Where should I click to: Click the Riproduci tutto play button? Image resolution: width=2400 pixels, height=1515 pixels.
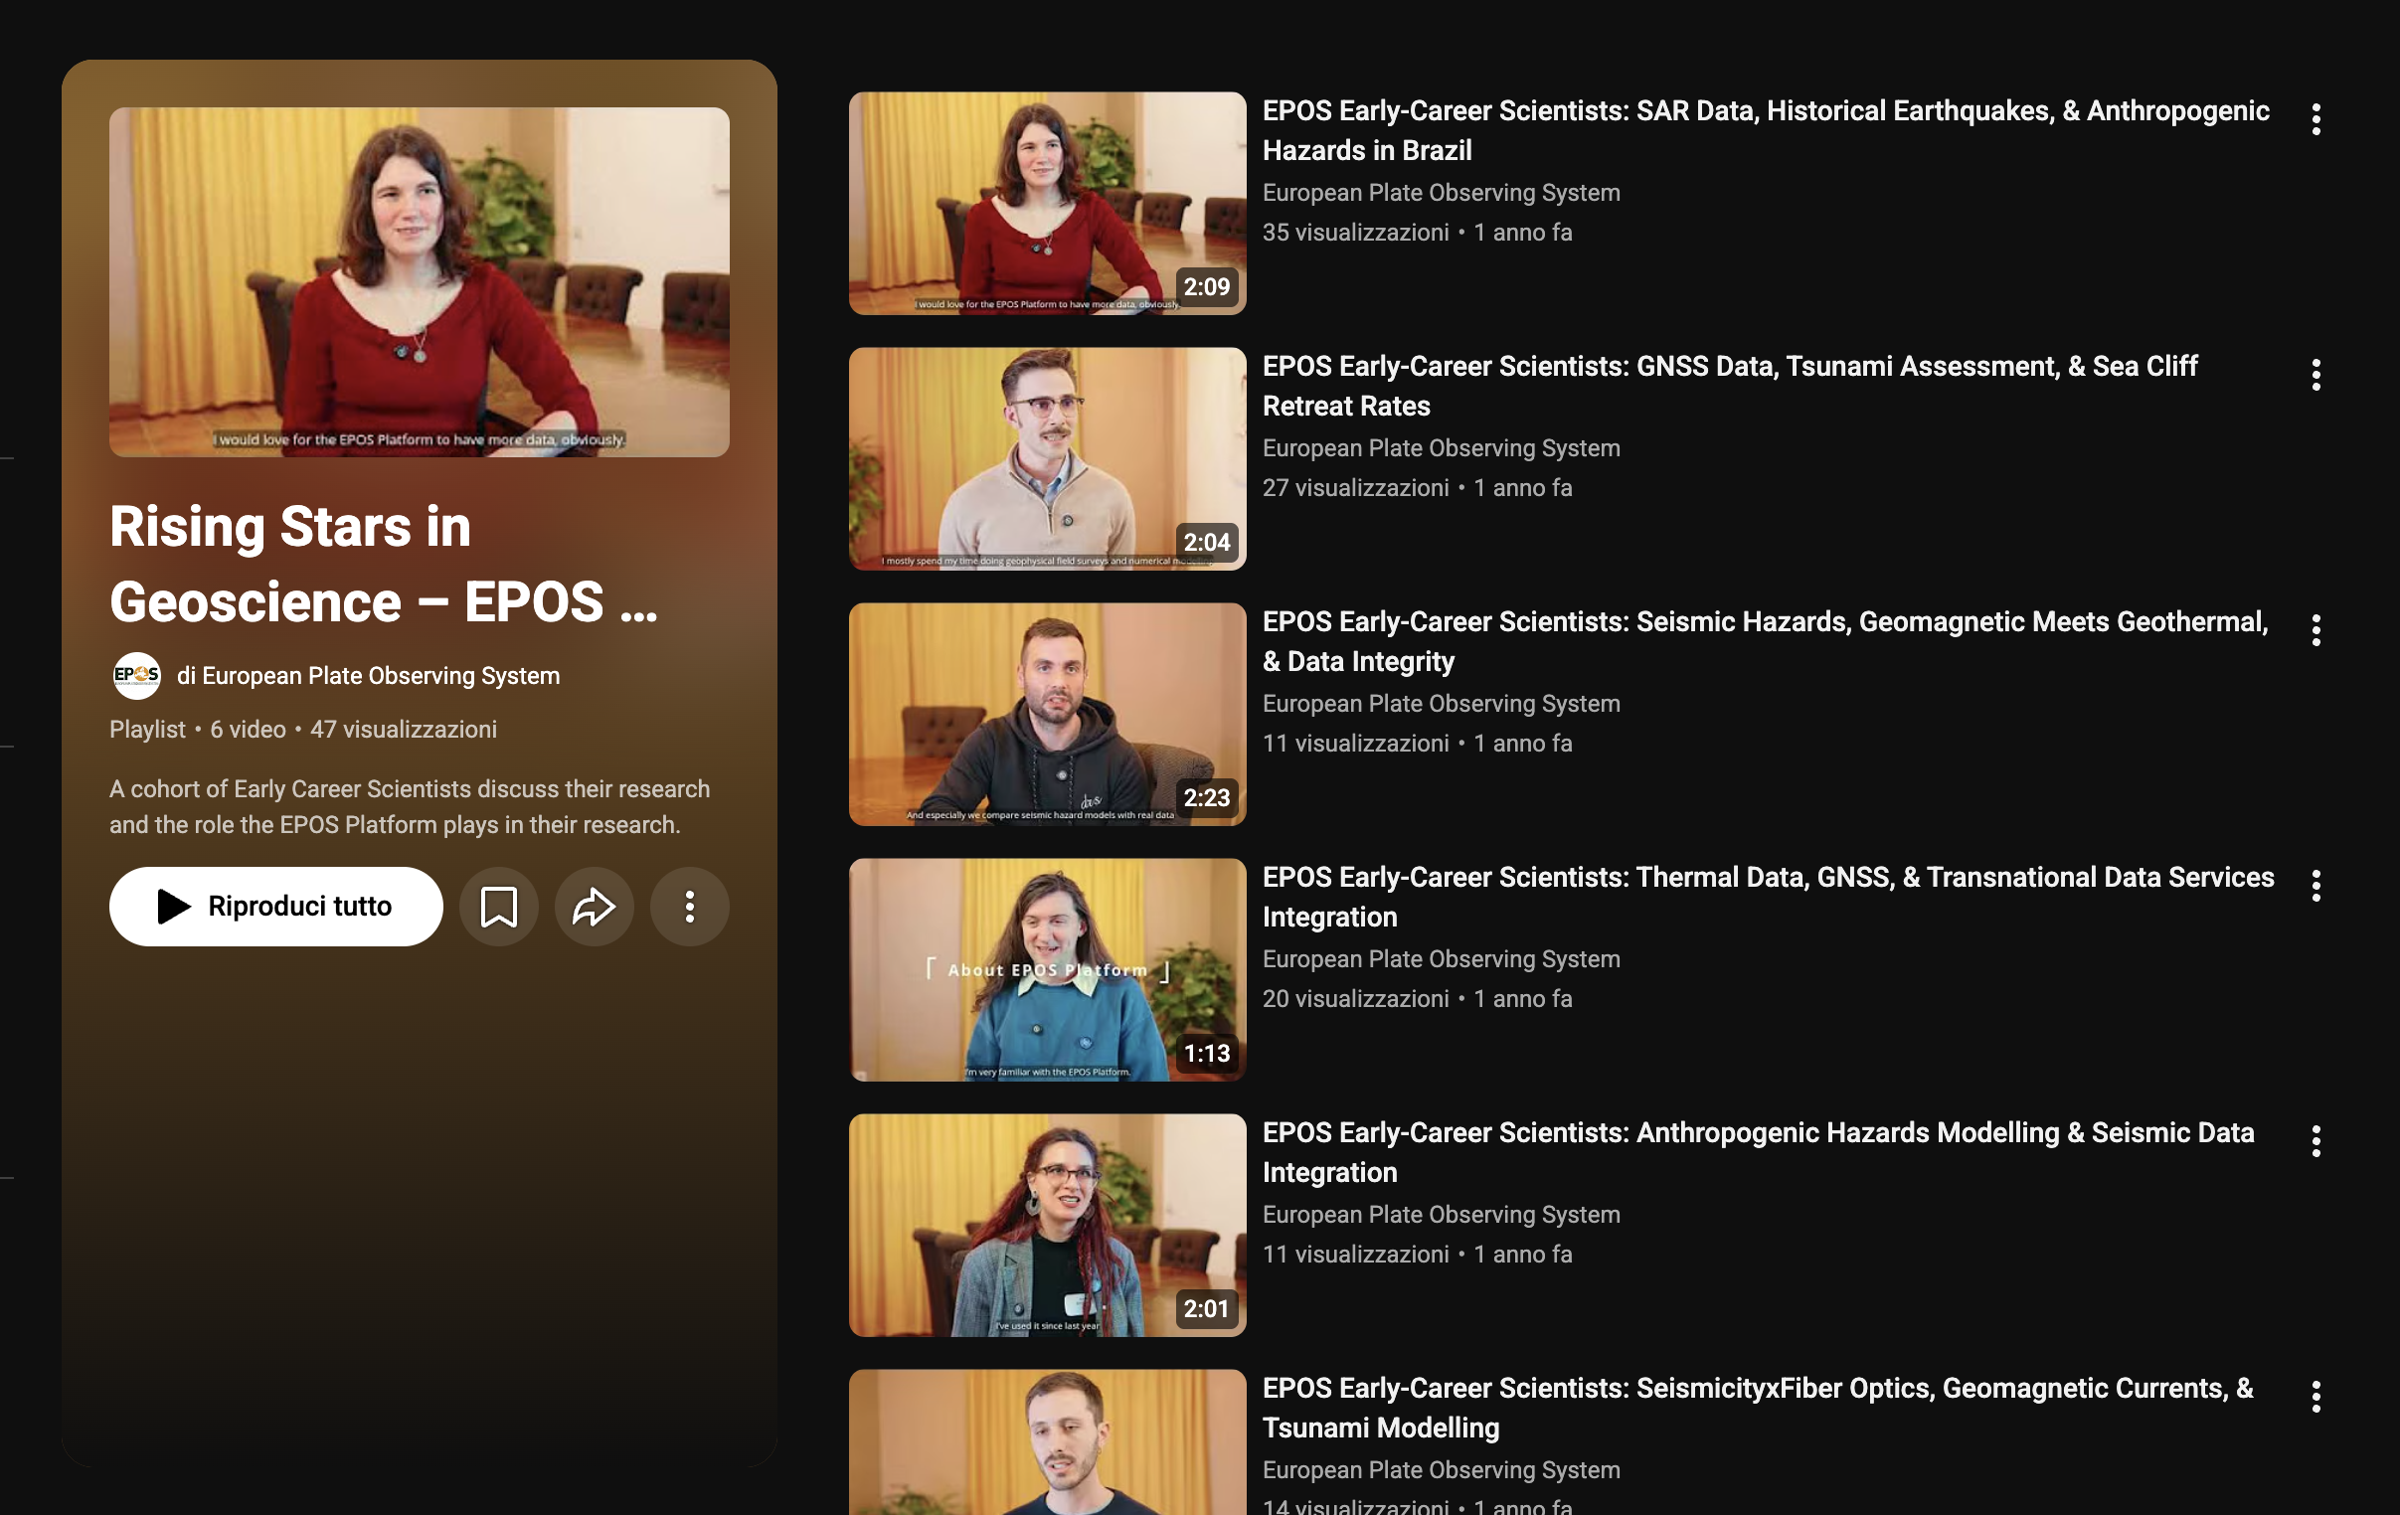click(276, 906)
